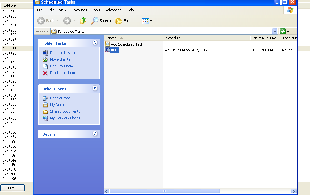Viewport: 310px width, 195px height.
Task: Open the Help menu
Action: (130, 10)
